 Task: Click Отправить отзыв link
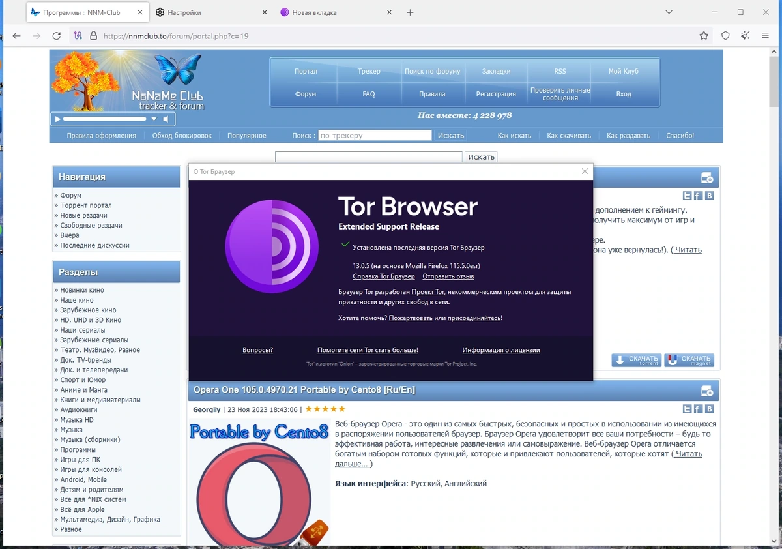[x=448, y=276]
